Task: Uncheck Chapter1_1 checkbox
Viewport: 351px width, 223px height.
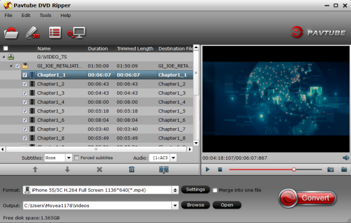Action: [x=25, y=75]
